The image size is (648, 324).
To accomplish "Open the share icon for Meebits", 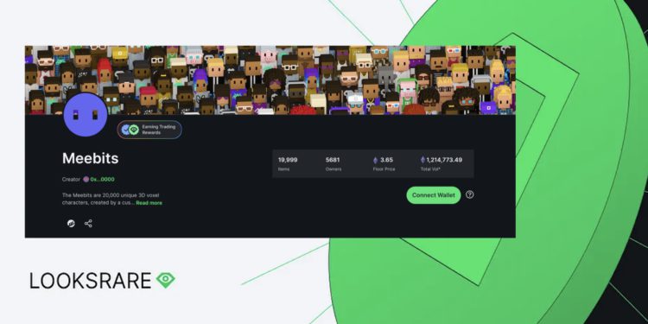I will tap(88, 224).
